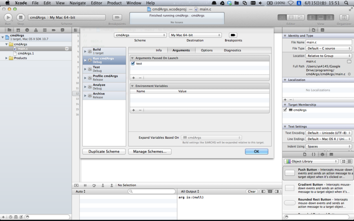
Task: Click the Run button in the toolbar
Action: 8,17
